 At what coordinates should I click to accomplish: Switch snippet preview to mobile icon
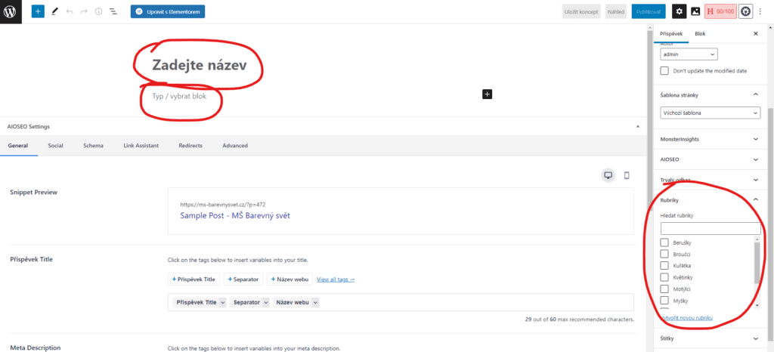[627, 175]
